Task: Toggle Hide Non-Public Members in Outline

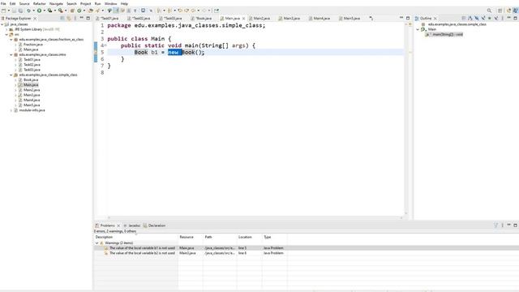Action: click(x=490, y=18)
